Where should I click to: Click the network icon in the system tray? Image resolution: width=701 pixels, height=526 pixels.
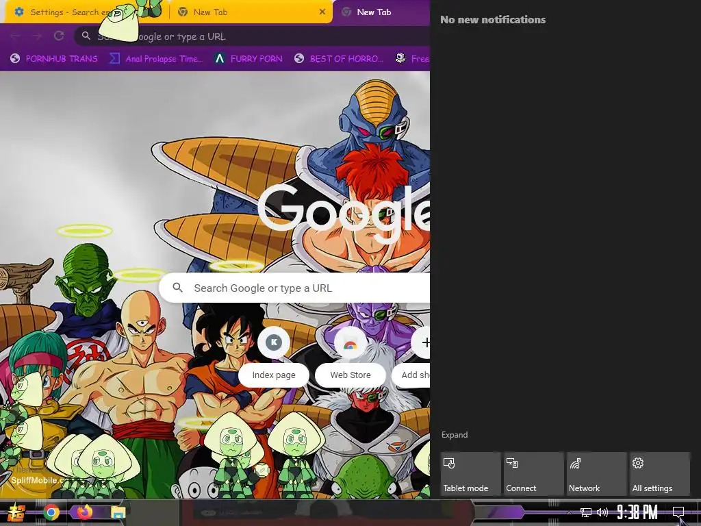pyautogui.click(x=586, y=512)
